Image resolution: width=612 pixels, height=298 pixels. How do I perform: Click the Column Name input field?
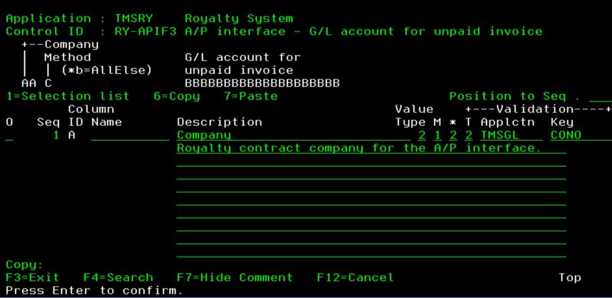point(130,136)
